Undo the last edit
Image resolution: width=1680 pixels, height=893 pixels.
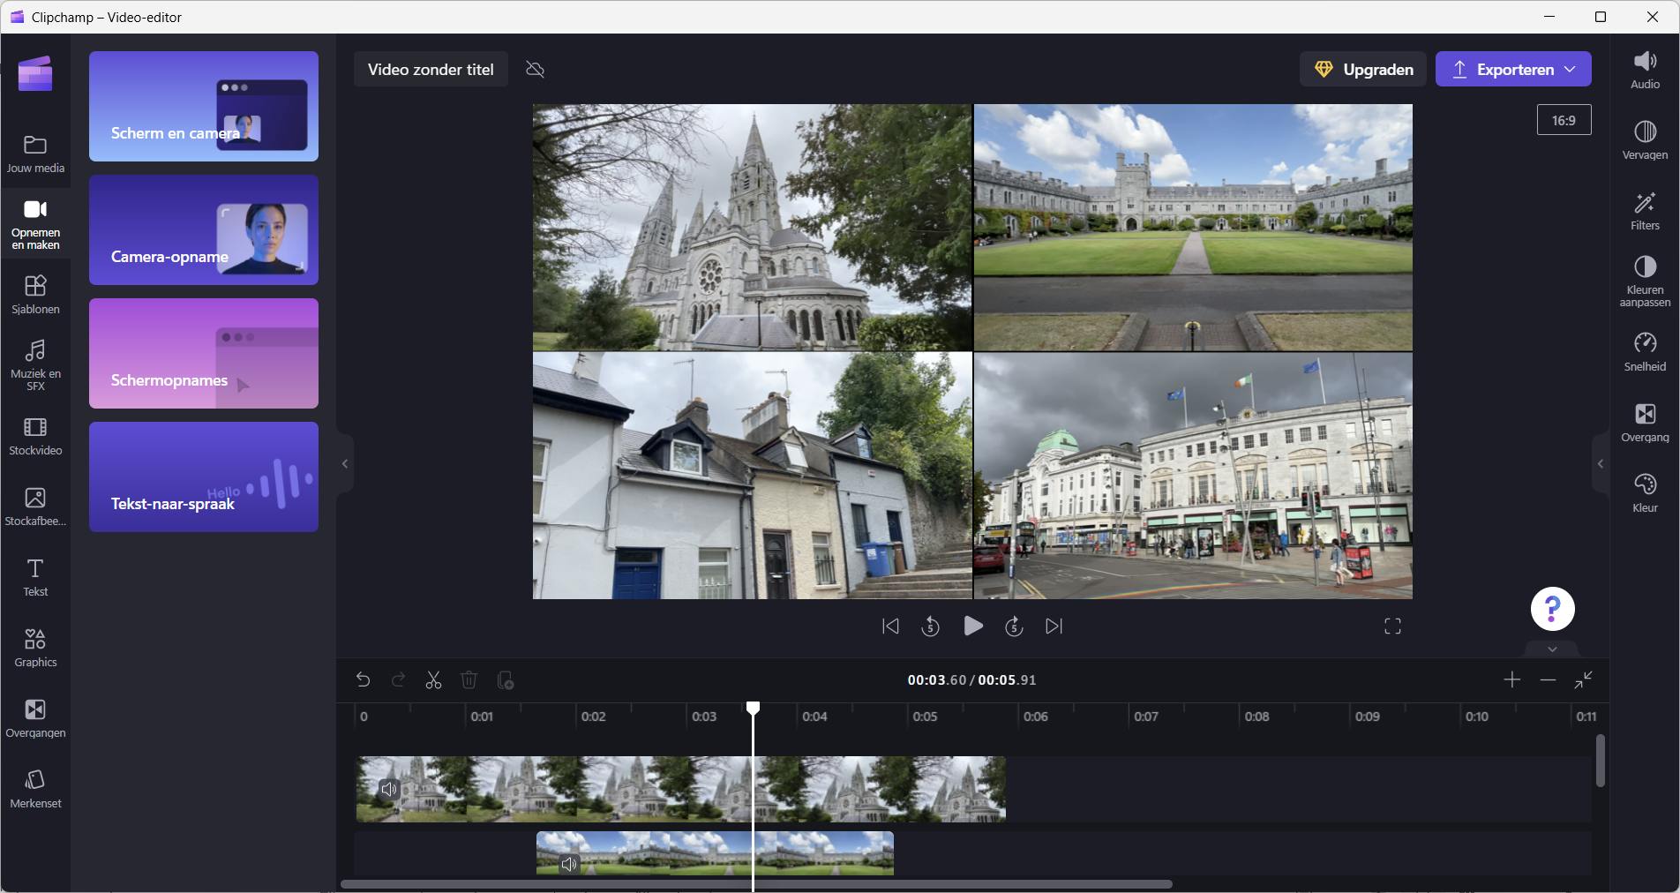tap(363, 680)
